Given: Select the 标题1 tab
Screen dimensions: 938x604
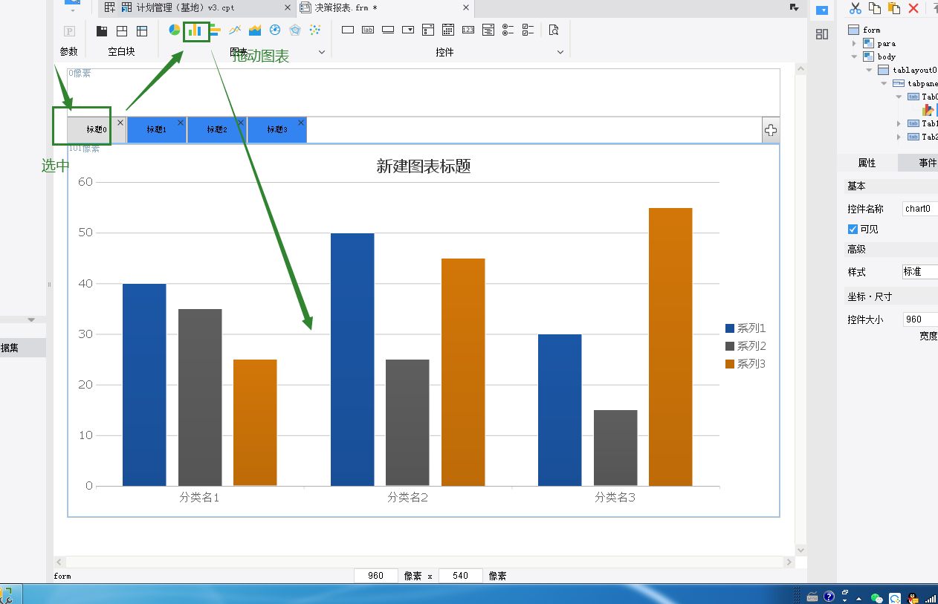Looking at the screenshot, I should 157,130.
